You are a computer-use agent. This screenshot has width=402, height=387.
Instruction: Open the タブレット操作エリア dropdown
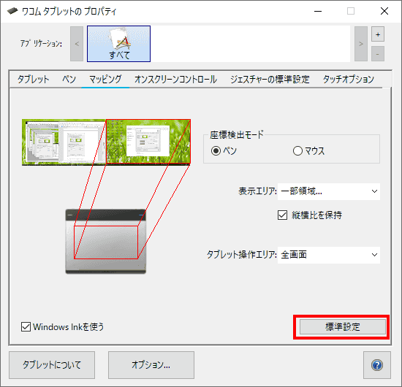click(329, 255)
